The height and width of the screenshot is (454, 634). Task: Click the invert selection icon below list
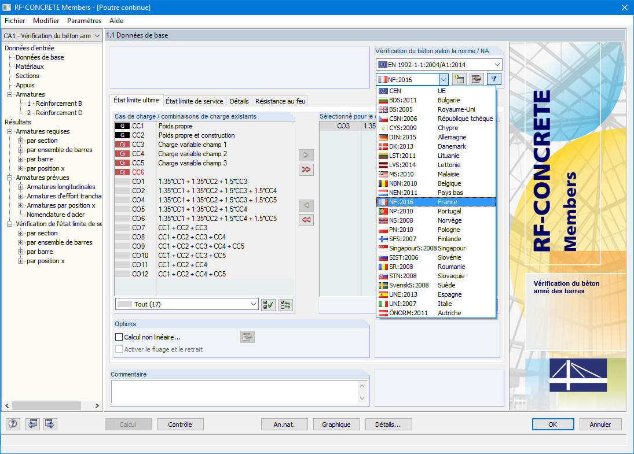tap(285, 305)
